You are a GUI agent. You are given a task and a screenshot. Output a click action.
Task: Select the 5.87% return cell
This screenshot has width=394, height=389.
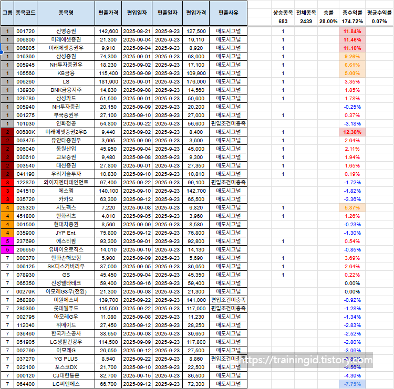[352, 208]
